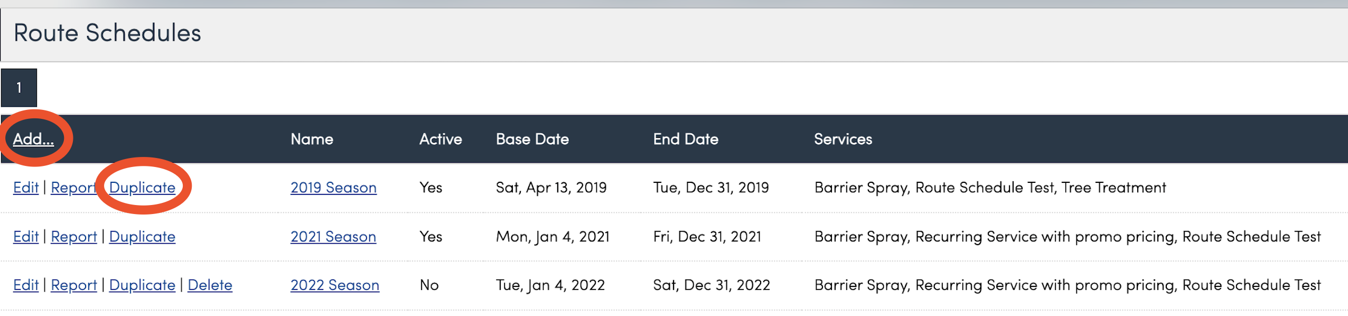Viewport: 1348px width, 316px height.
Task: Edit the 2022 Season schedule
Action: (x=26, y=285)
